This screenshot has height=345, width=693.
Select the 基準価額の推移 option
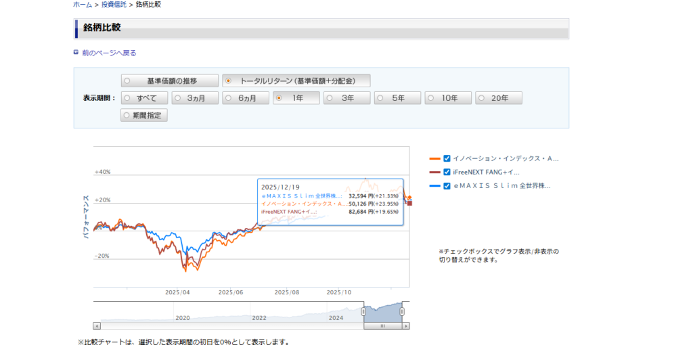[169, 80]
